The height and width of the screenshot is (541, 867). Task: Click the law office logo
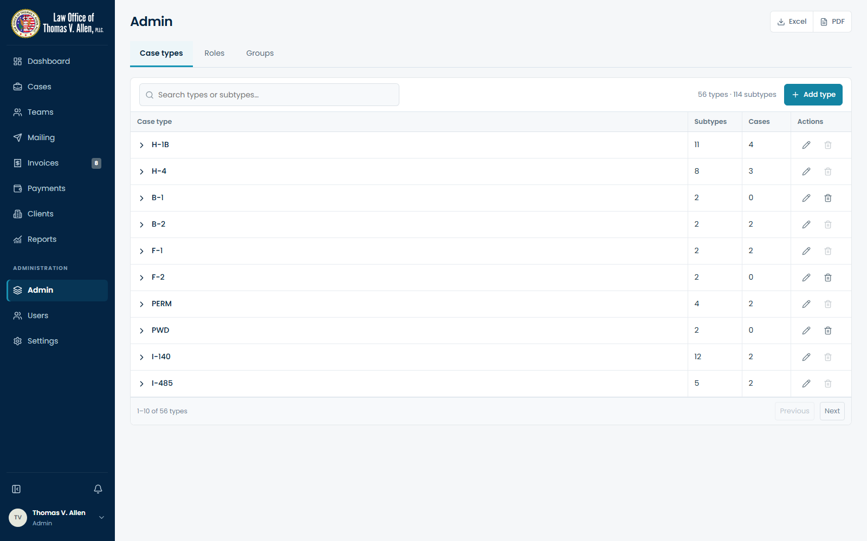[57, 23]
